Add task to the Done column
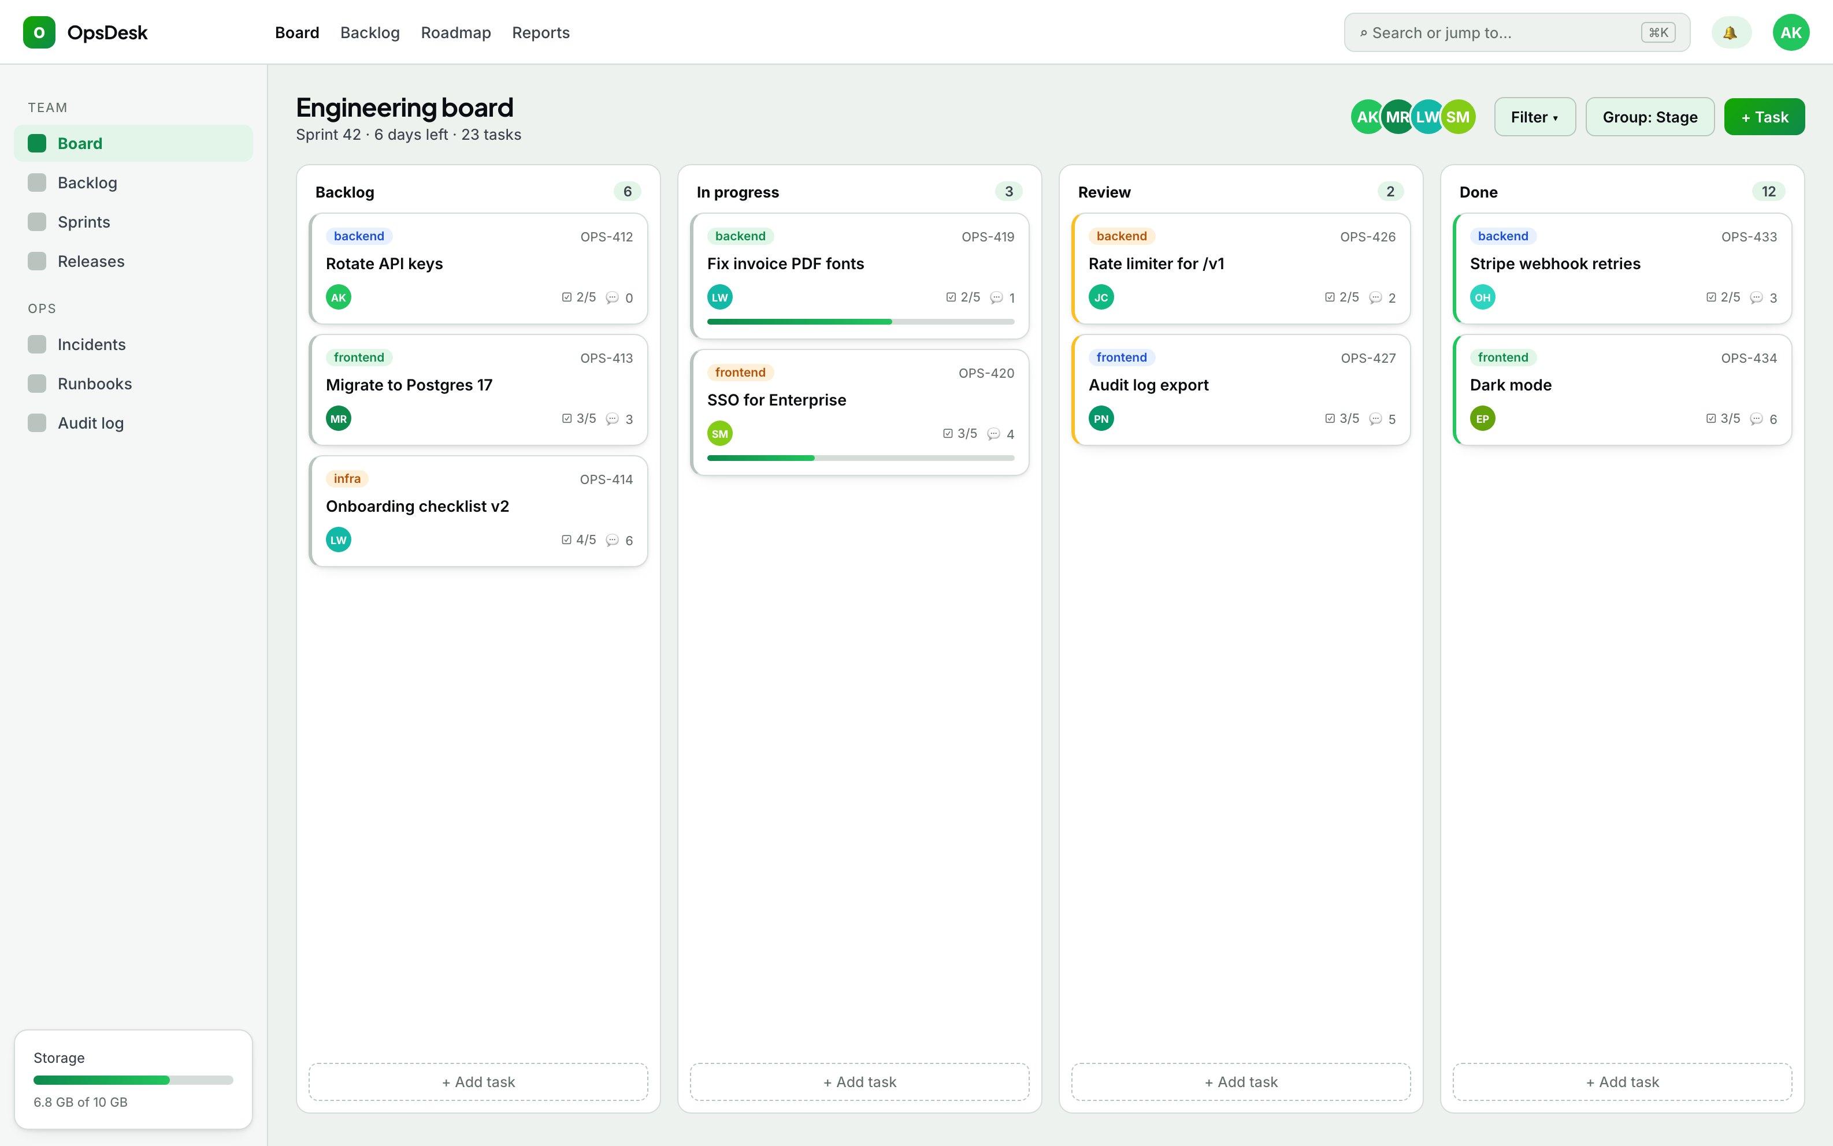This screenshot has height=1146, width=1833. tap(1622, 1081)
